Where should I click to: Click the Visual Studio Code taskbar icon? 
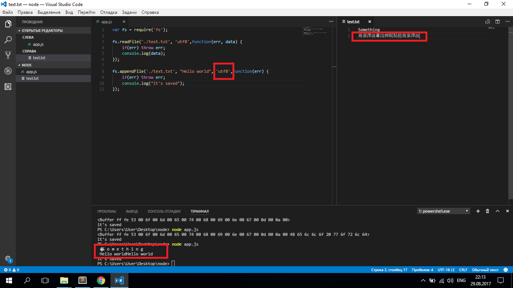119,280
